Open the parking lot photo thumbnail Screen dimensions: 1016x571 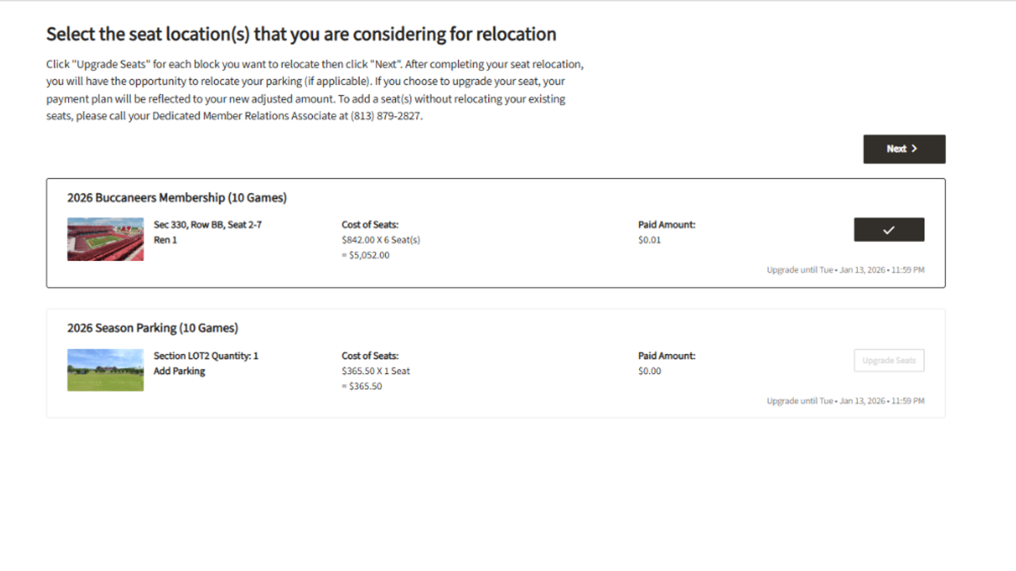pos(105,370)
